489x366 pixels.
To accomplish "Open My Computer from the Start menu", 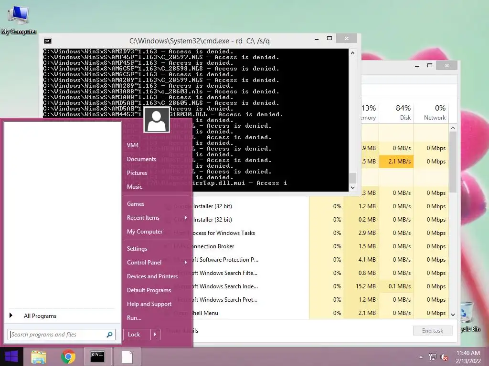I will coord(145,232).
